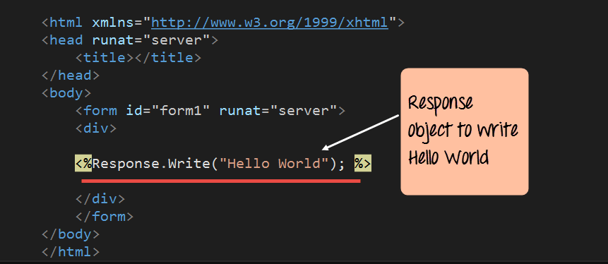
Task: Click the form id="form1" line
Action: click(210, 111)
